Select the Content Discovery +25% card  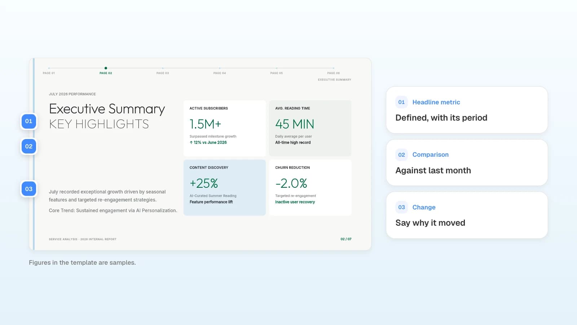point(224,187)
